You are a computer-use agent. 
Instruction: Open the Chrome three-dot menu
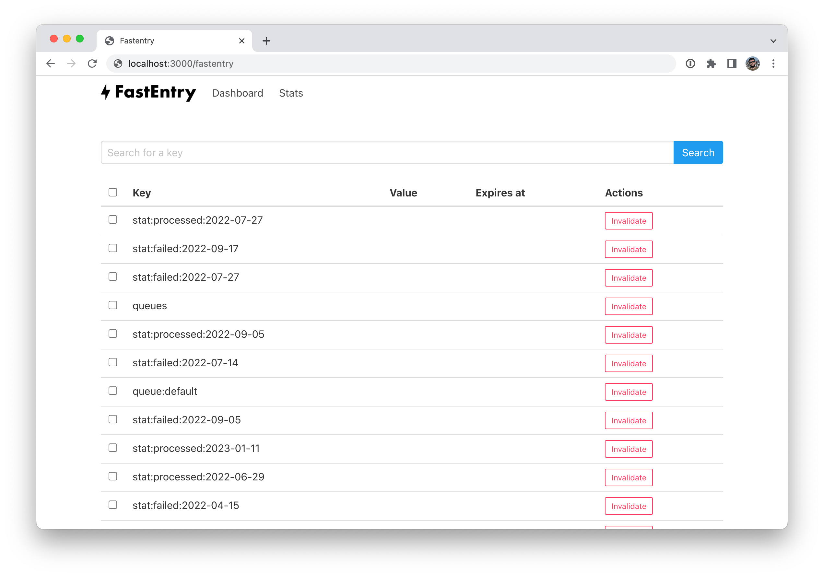tap(773, 64)
